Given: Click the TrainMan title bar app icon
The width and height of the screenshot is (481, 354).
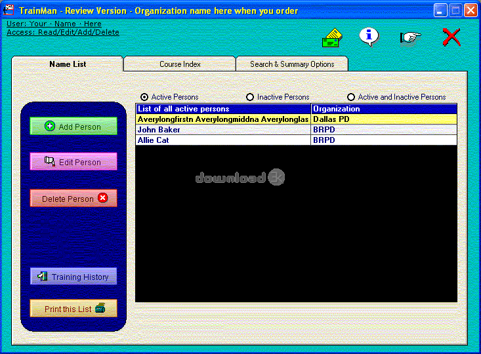Looking at the screenshot, I should (9, 10).
